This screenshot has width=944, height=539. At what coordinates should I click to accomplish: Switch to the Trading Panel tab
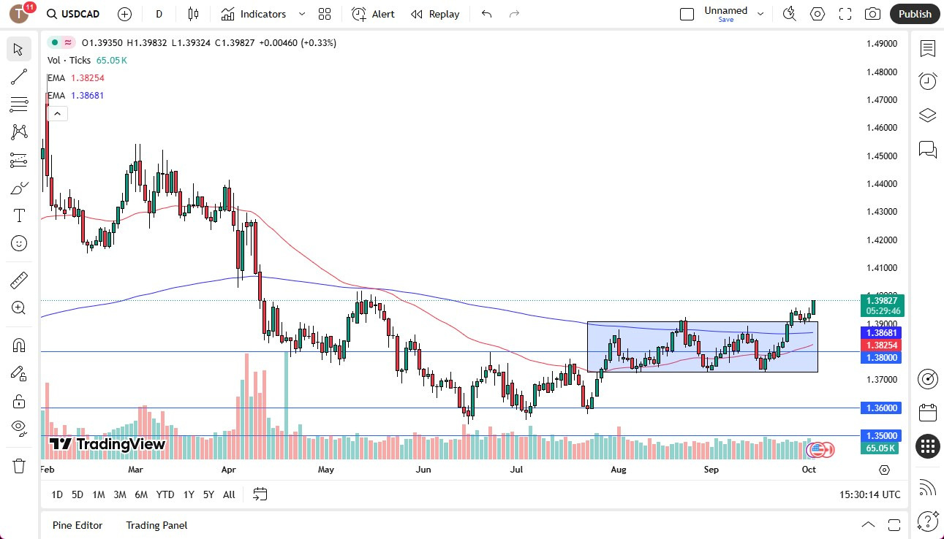156,525
